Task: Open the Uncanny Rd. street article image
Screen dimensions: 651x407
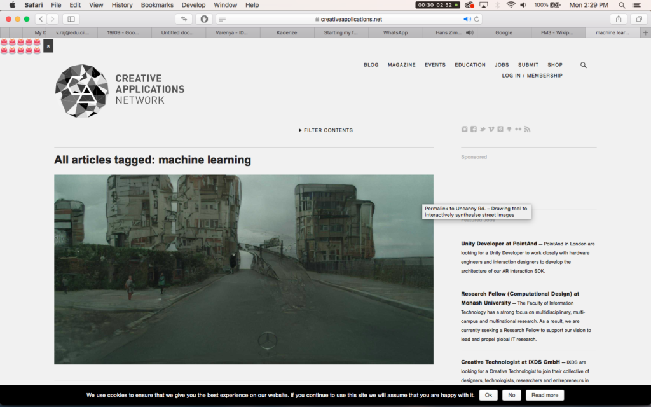Action: tap(243, 269)
